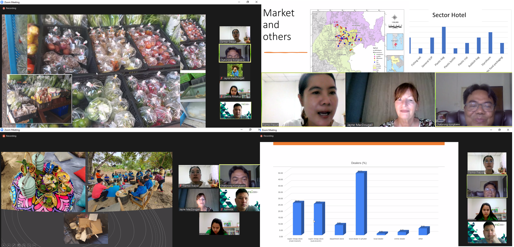Click Zoom app icon in bottom-left window title
This screenshot has height=247, width=514.
pyautogui.click(x=2, y=130)
